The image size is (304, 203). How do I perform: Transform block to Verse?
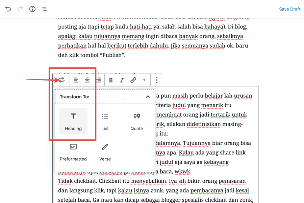pos(105,152)
